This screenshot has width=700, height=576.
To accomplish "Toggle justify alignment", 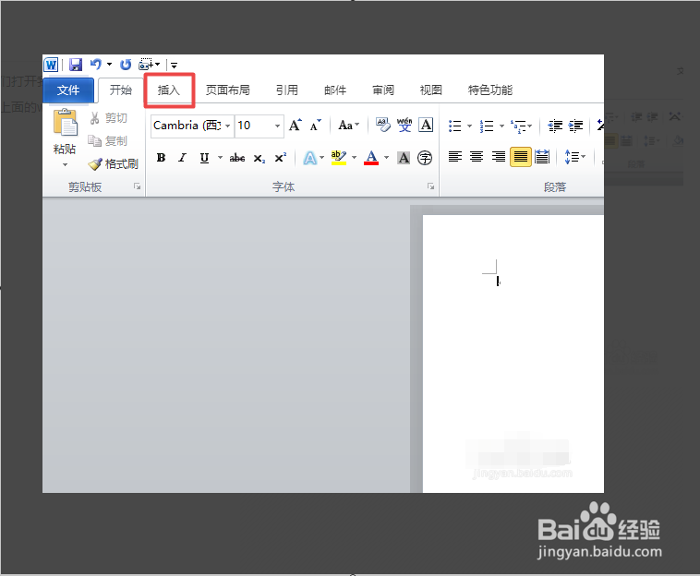I will (521, 157).
